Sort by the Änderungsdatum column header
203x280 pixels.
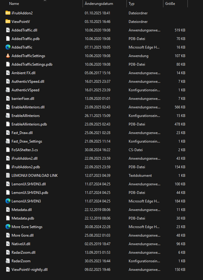(99, 4)
